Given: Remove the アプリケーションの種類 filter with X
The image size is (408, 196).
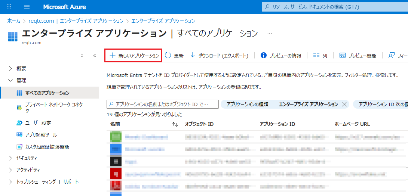Looking at the screenshot, I should [344, 104].
